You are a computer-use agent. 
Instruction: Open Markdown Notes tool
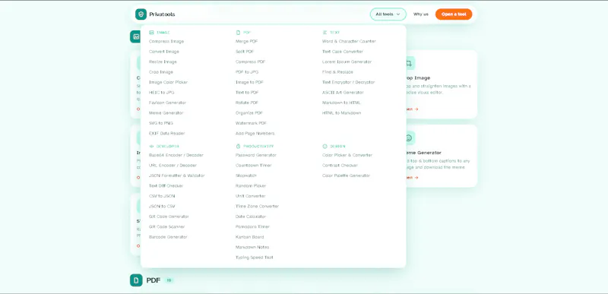[252, 248]
